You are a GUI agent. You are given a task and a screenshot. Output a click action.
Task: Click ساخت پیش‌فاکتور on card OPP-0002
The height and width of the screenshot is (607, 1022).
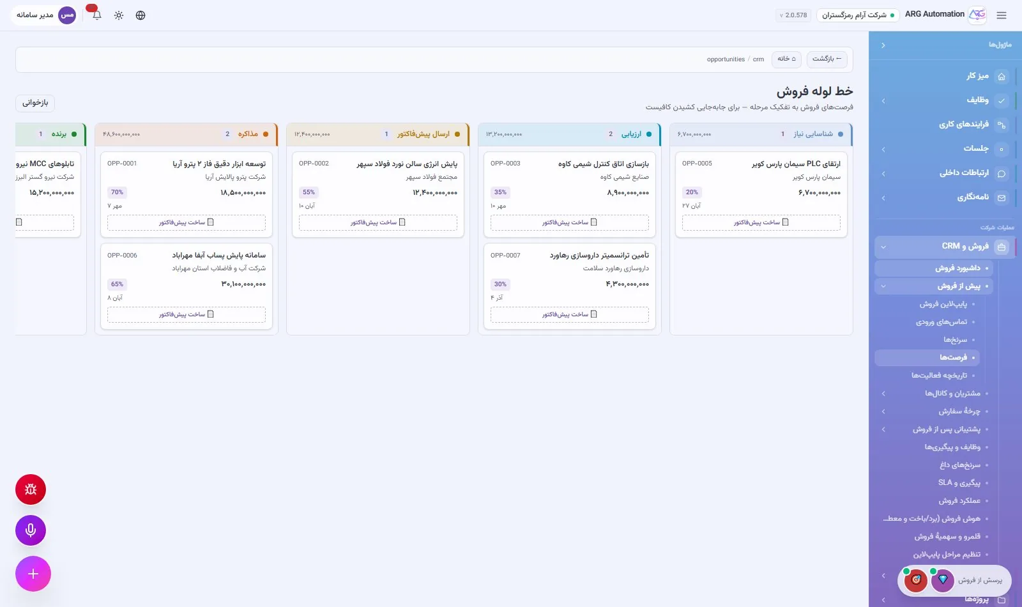[378, 222]
